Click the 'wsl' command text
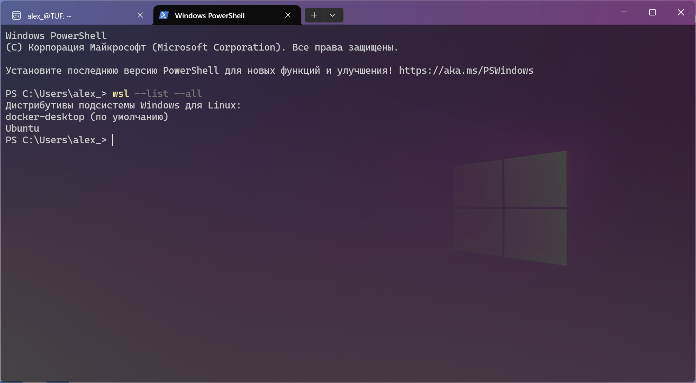The height and width of the screenshot is (383, 696). click(x=121, y=94)
